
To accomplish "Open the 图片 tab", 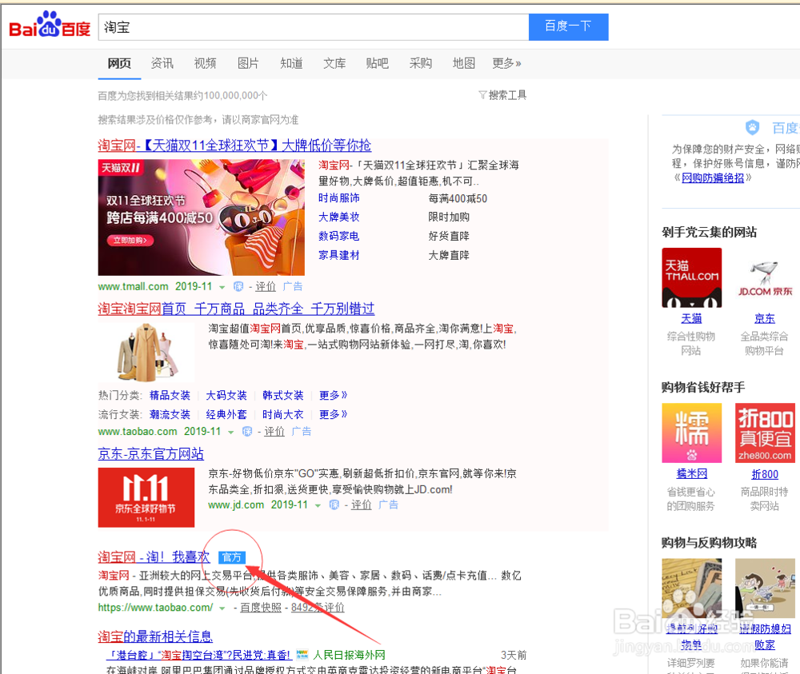I will 248,63.
